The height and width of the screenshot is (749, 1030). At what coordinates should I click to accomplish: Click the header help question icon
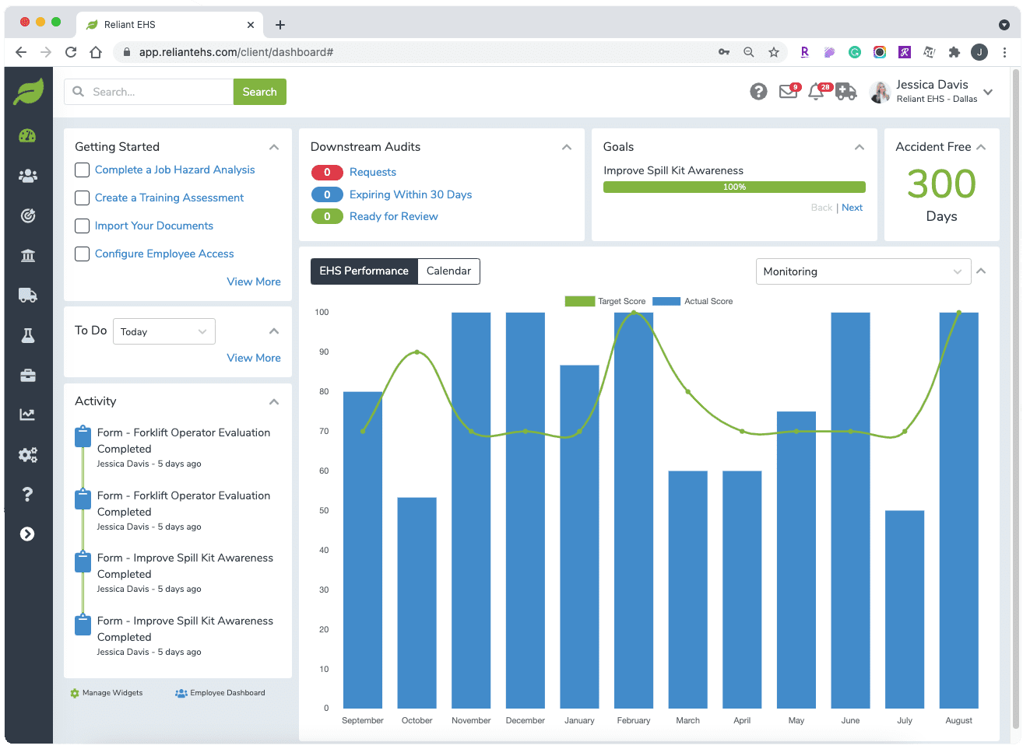758,92
